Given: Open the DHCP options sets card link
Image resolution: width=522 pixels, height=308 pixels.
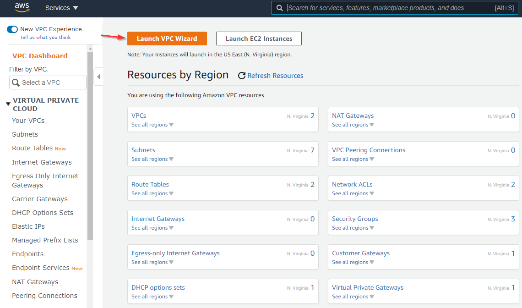Looking at the screenshot, I should point(158,287).
